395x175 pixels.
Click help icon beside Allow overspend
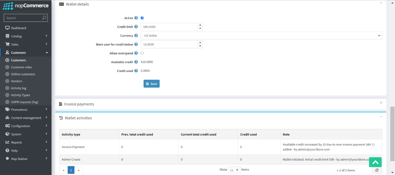136,53
